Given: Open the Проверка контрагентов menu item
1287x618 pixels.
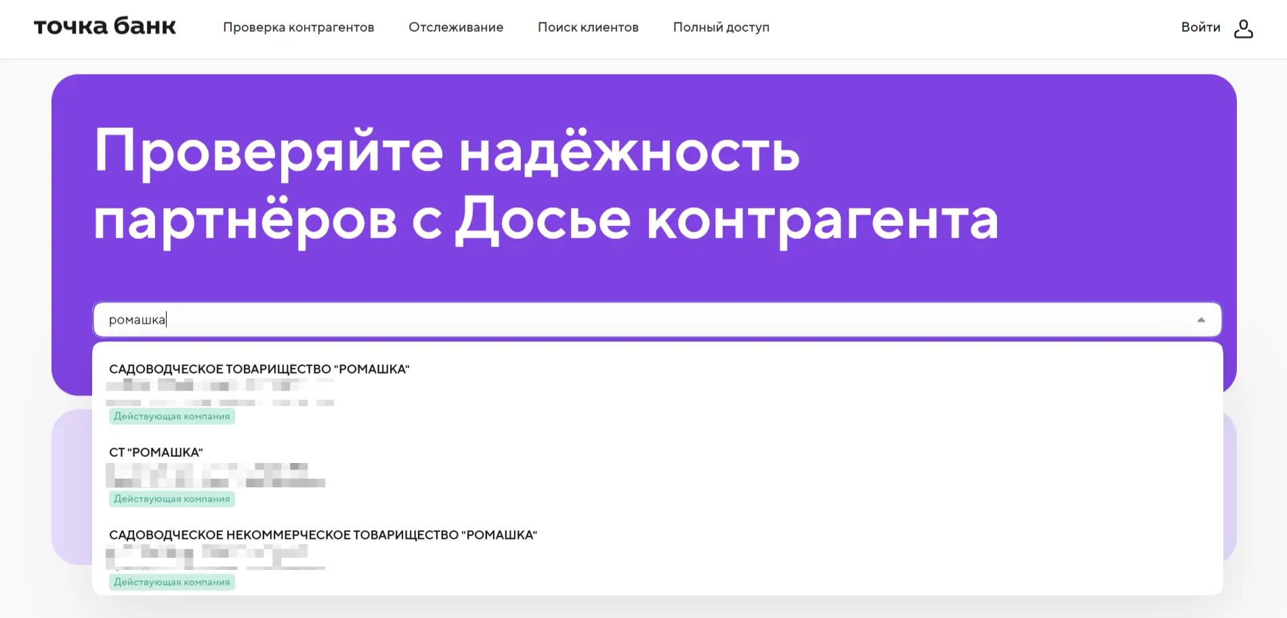Looking at the screenshot, I should pyautogui.click(x=298, y=27).
